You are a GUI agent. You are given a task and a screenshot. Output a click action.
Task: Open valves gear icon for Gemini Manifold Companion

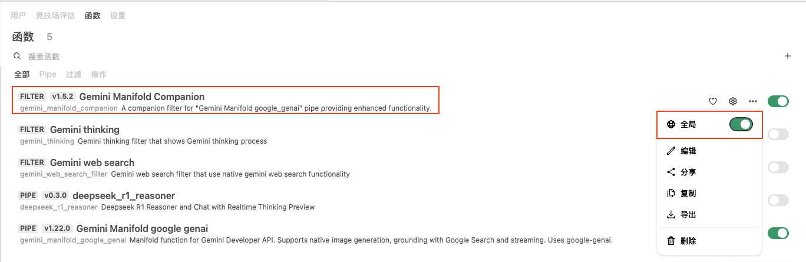point(733,101)
